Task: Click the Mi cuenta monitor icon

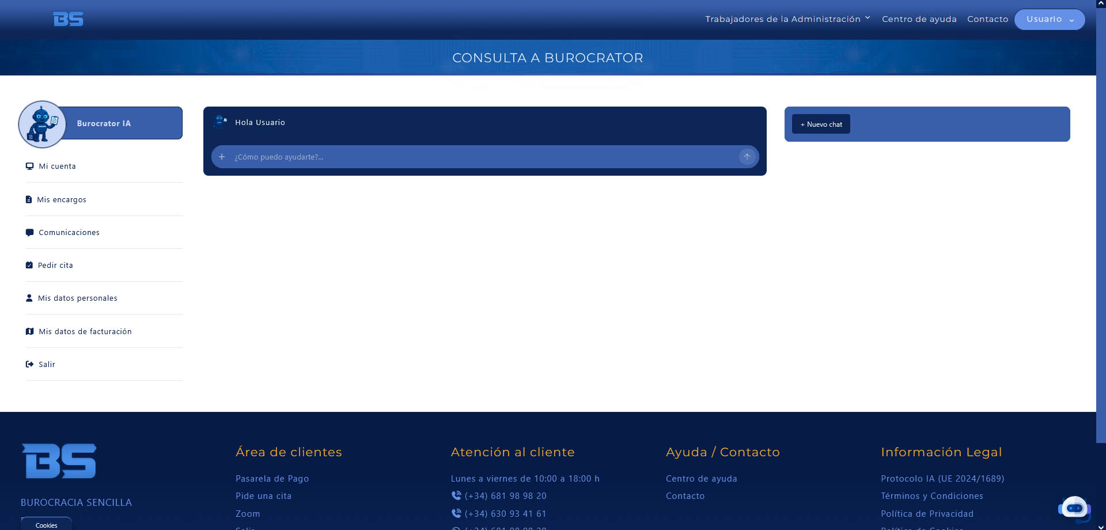Action: pos(29,166)
